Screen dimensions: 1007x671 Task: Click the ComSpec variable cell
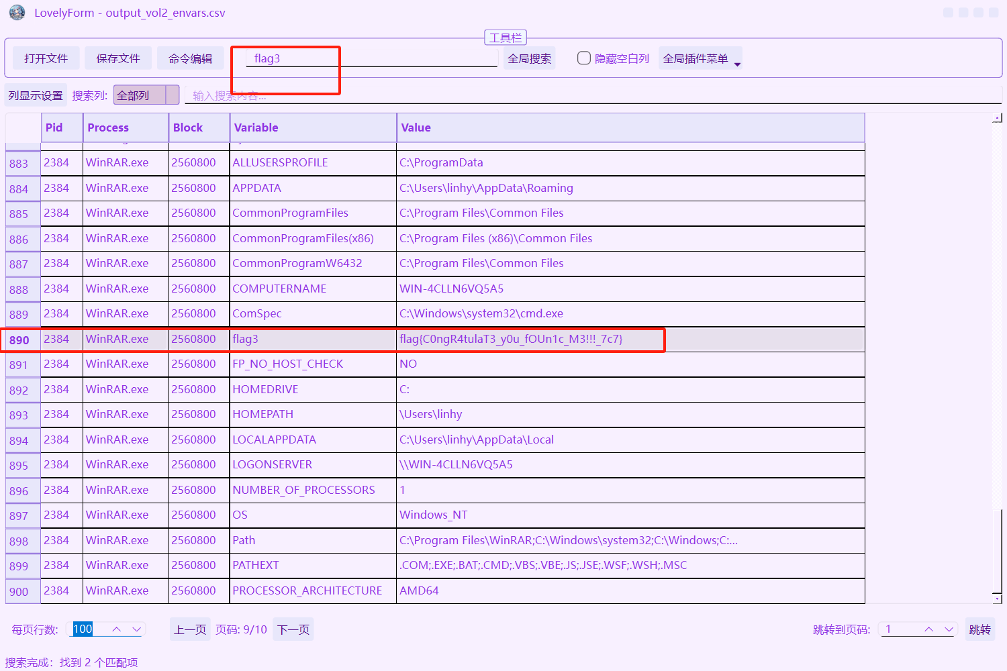313,314
